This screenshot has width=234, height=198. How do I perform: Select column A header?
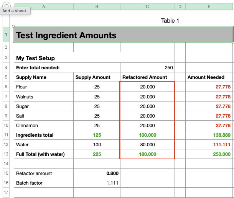point(44,7)
